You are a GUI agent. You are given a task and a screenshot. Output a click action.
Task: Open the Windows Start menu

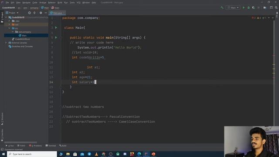(x=3, y=154)
